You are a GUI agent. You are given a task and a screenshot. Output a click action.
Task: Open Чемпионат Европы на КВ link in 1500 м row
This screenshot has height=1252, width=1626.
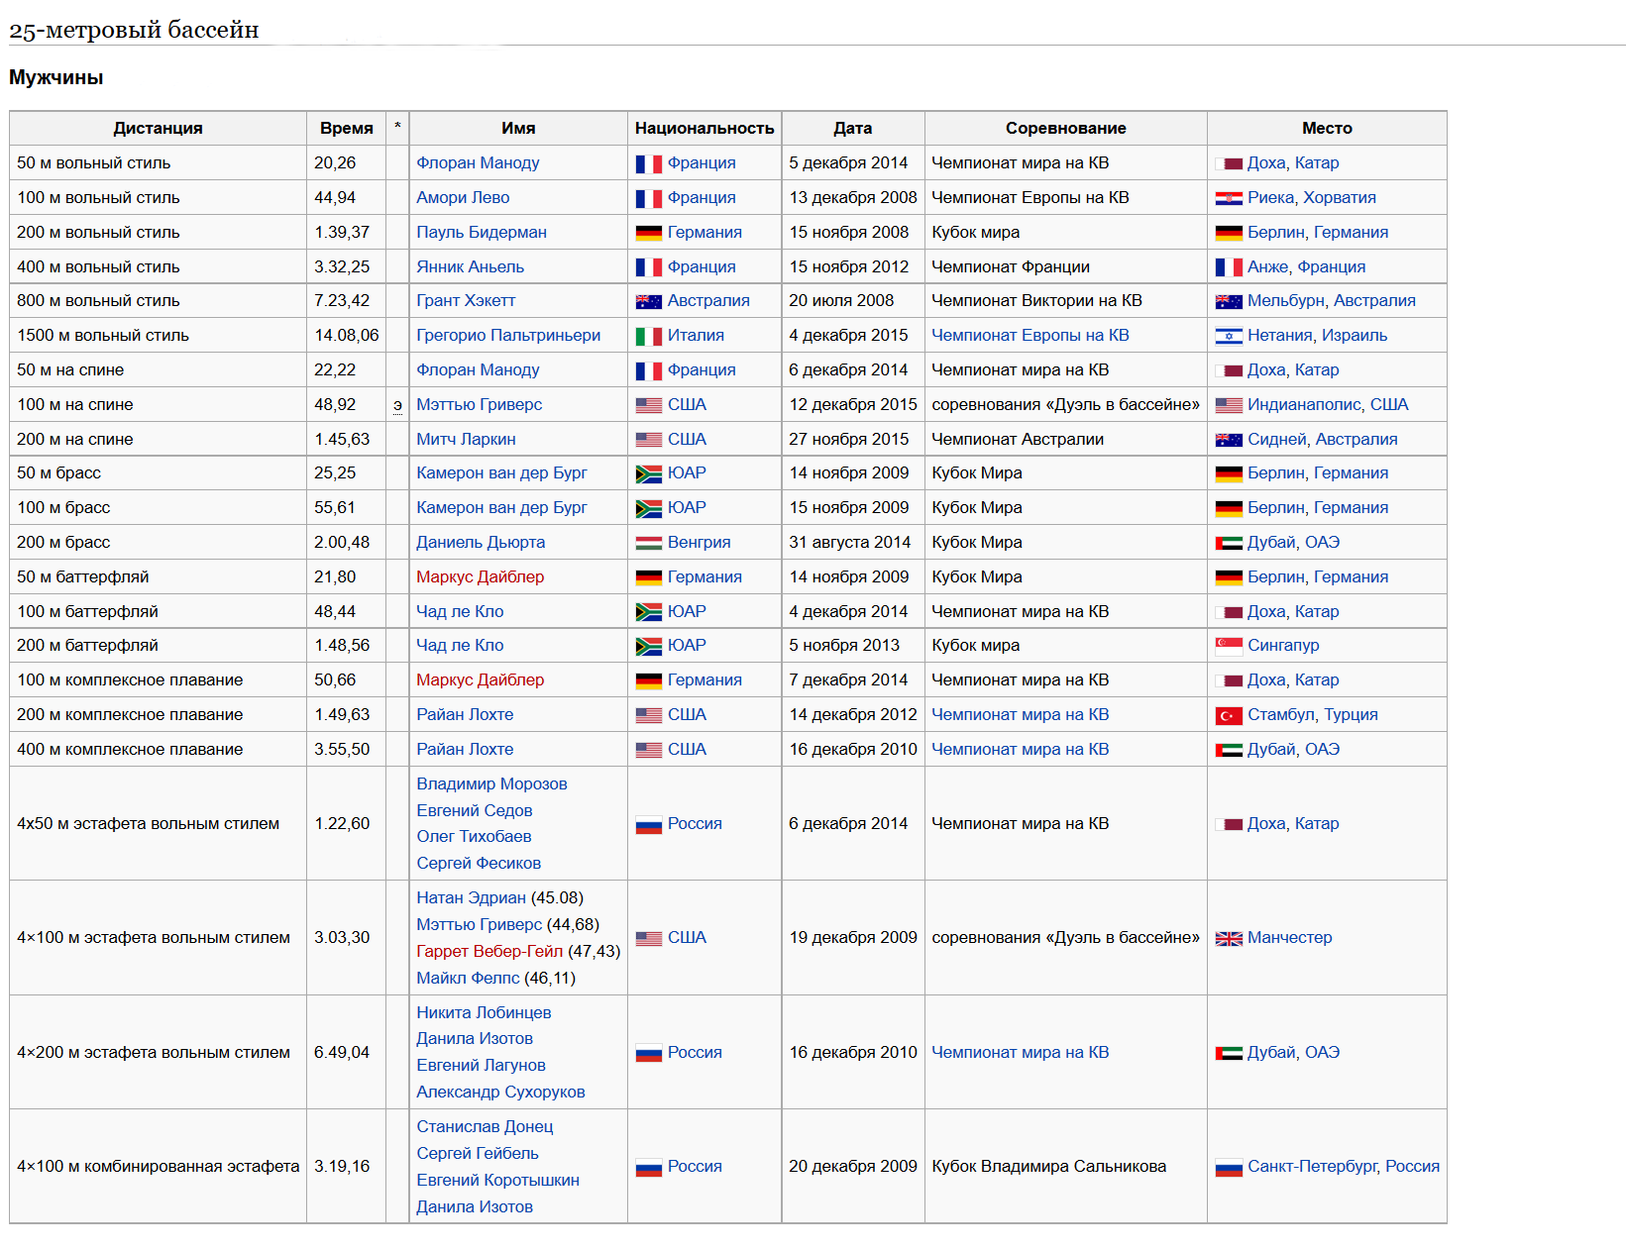tap(1030, 336)
